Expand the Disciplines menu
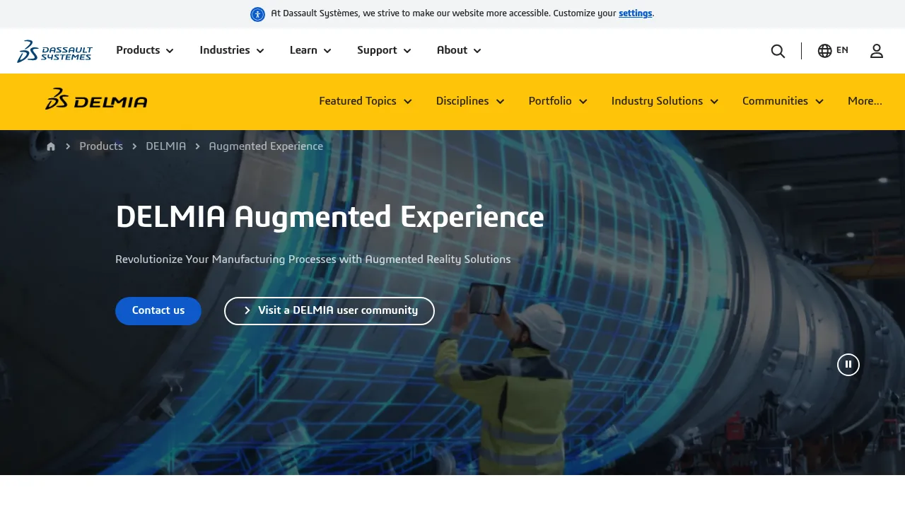The image size is (905, 509). pyautogui.click(x=470, y=101)
